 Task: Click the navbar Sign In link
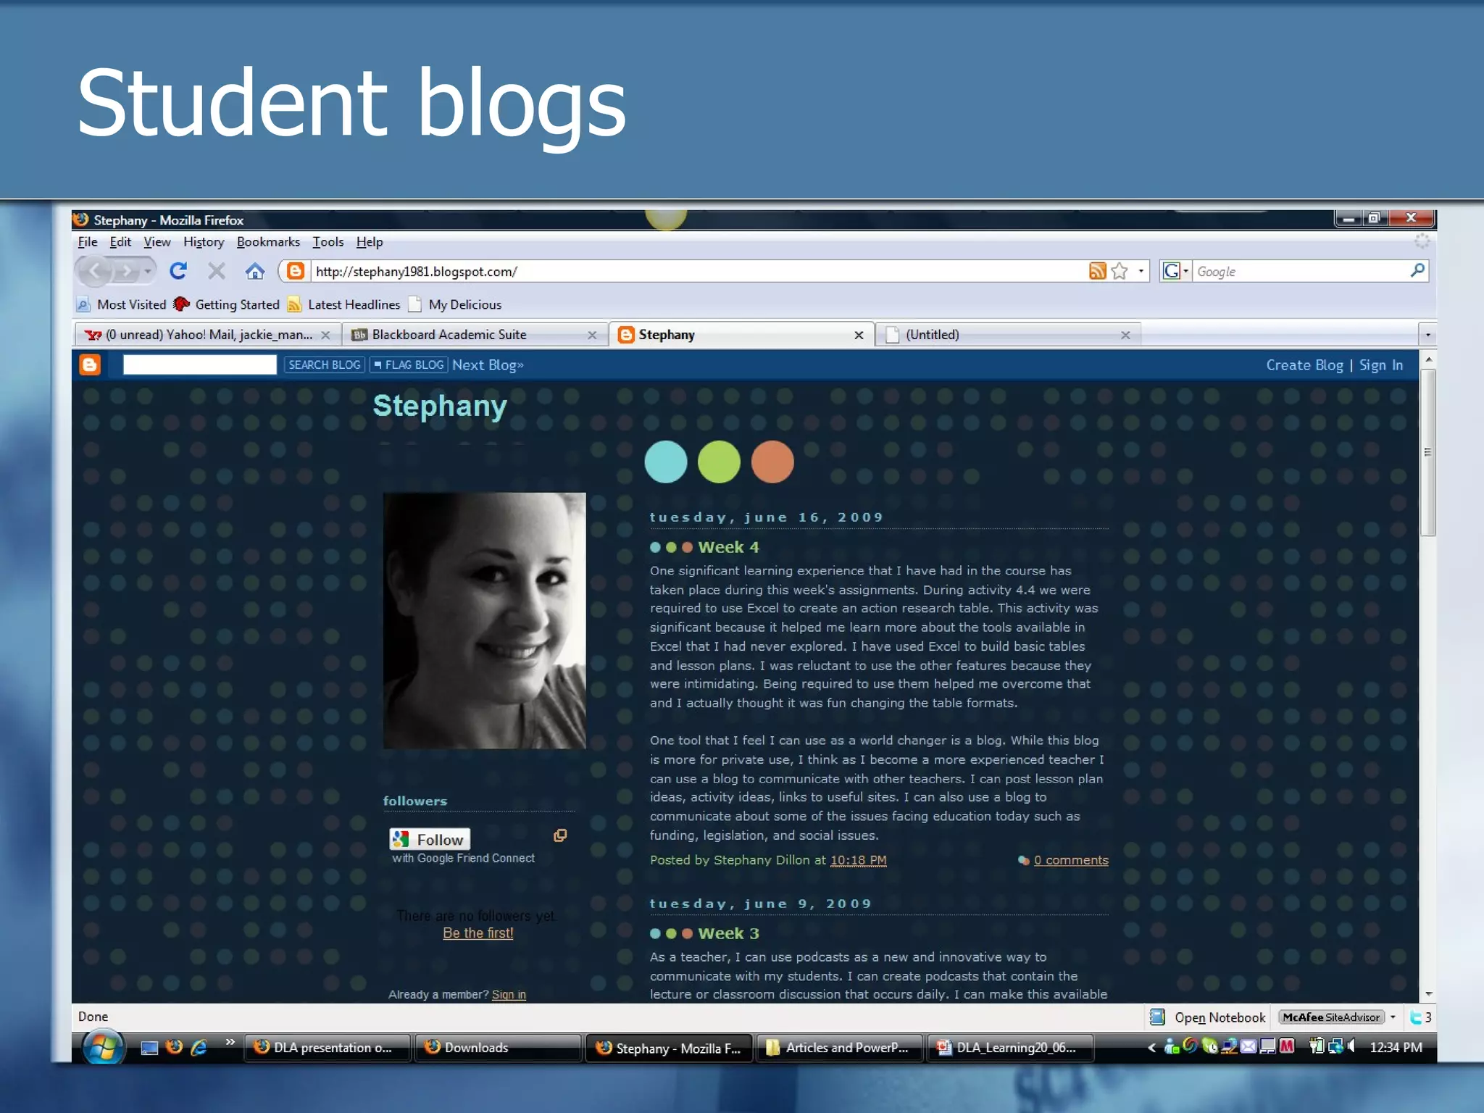[1381, 365]
